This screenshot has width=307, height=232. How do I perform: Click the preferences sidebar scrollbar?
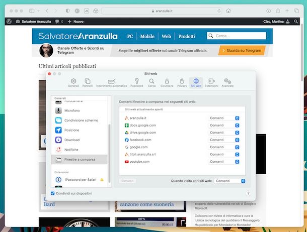point(109,153)
